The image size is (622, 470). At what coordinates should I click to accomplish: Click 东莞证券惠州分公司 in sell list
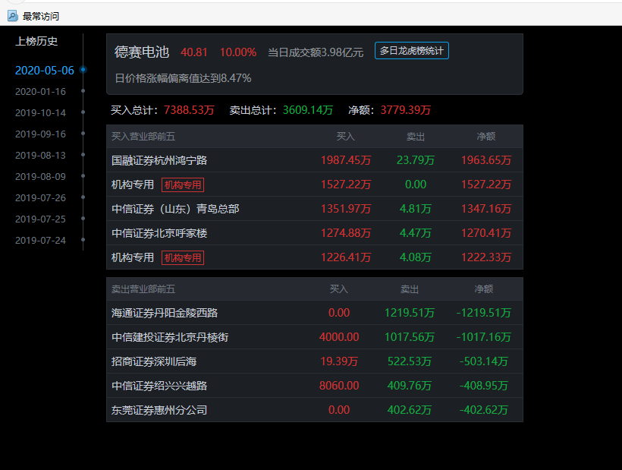(158, 409)
